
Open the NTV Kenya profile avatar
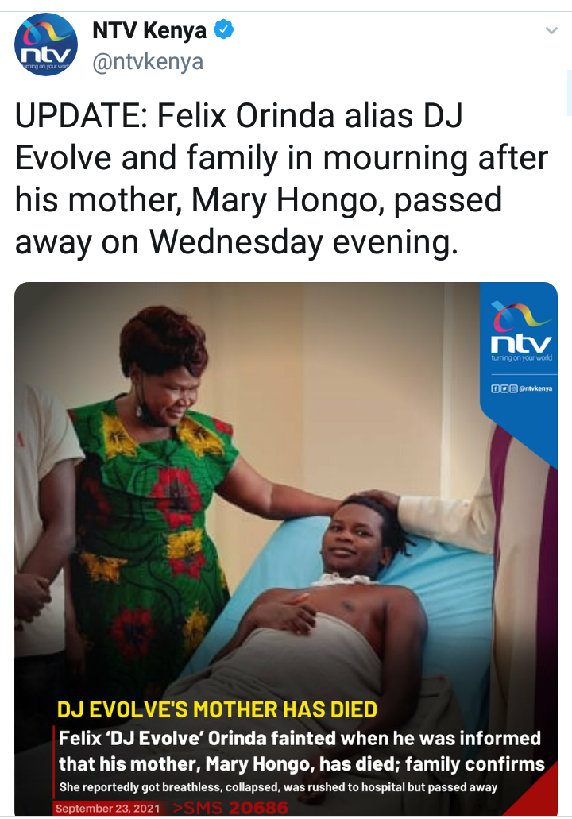46,45
